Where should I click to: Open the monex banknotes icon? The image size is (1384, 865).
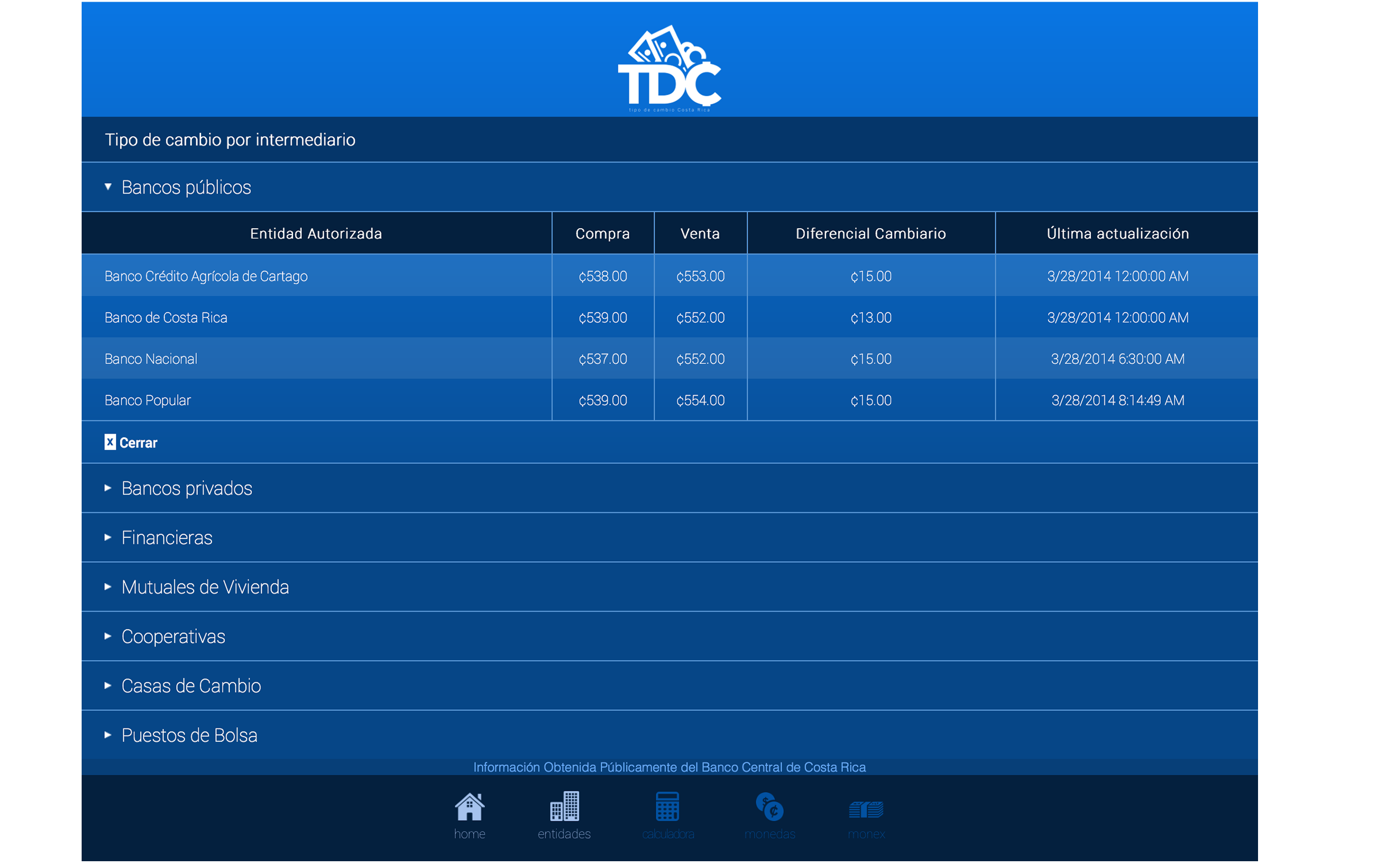(866, 809)
